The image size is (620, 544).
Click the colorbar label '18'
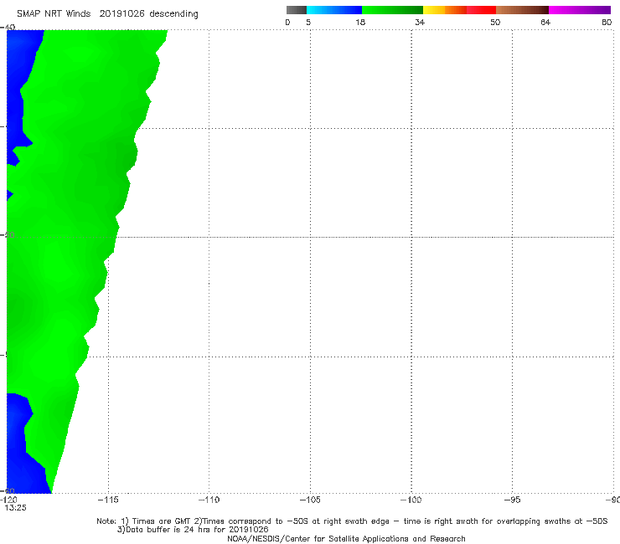pyautogui.click(x=360, y=22)
